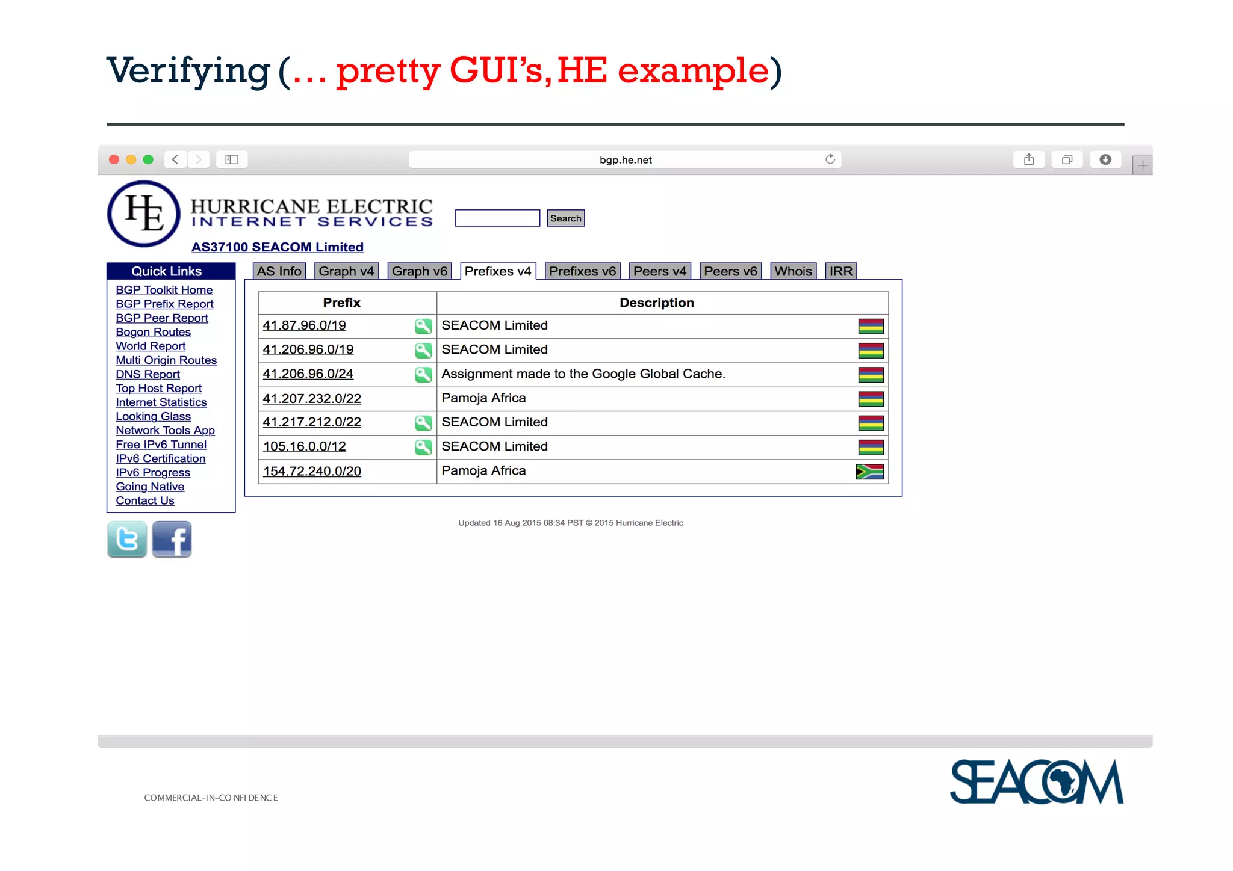The width and height of the screenshot is (1233, 871).
Task: Click the Search button
Action: tap(566, 218)
